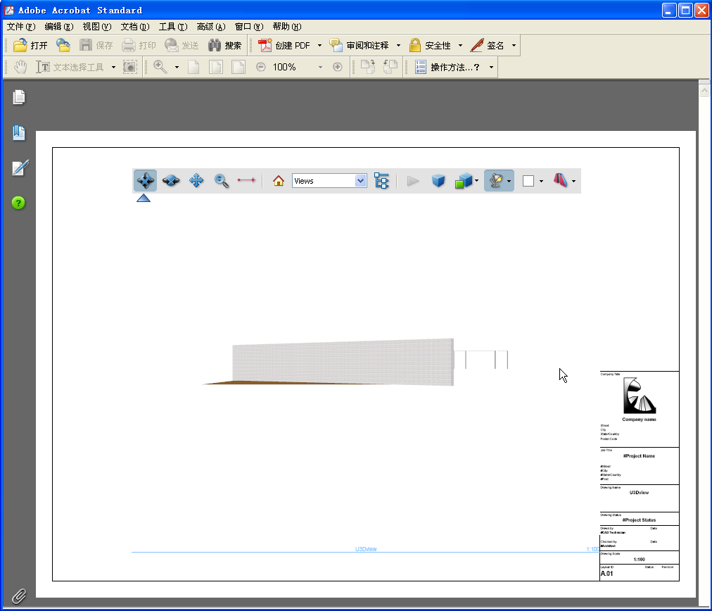Open the 创建 PDF dropdown arrow

click(319, 44)
